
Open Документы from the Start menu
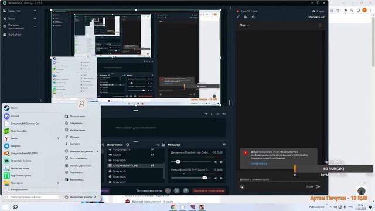tap(74, 123)
